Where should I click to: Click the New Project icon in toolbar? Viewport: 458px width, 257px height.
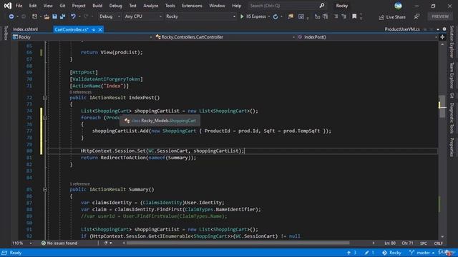[x=35, y=16]
